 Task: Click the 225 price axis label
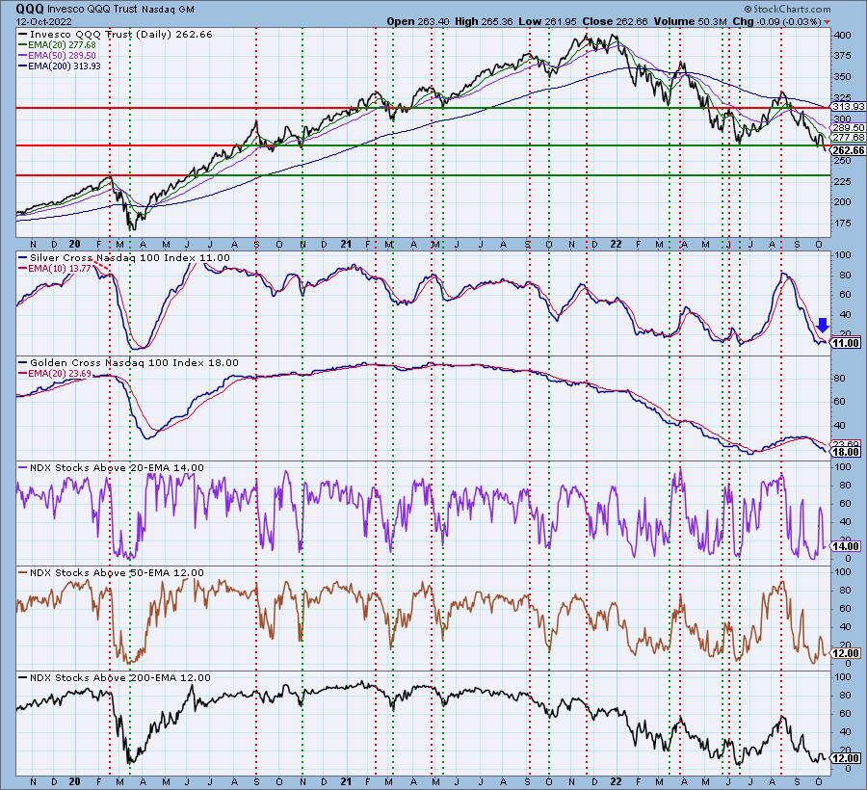(842, 181)
